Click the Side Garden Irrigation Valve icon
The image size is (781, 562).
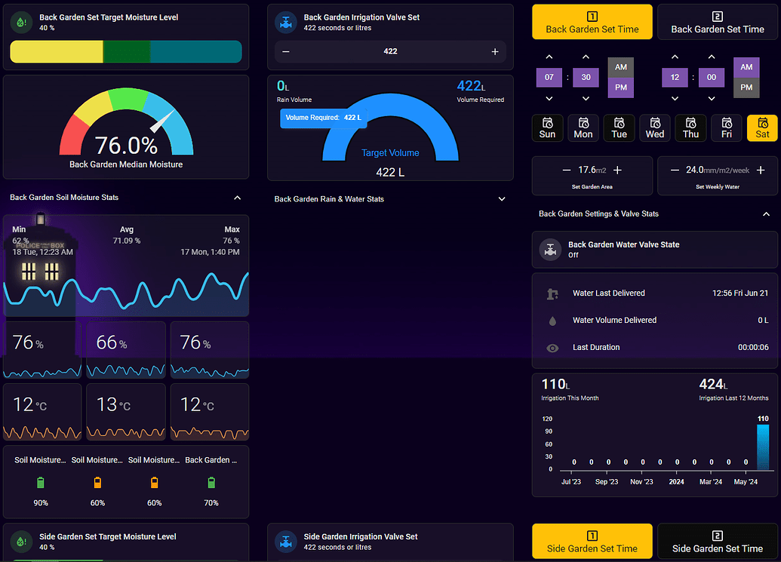coord(286,542)
